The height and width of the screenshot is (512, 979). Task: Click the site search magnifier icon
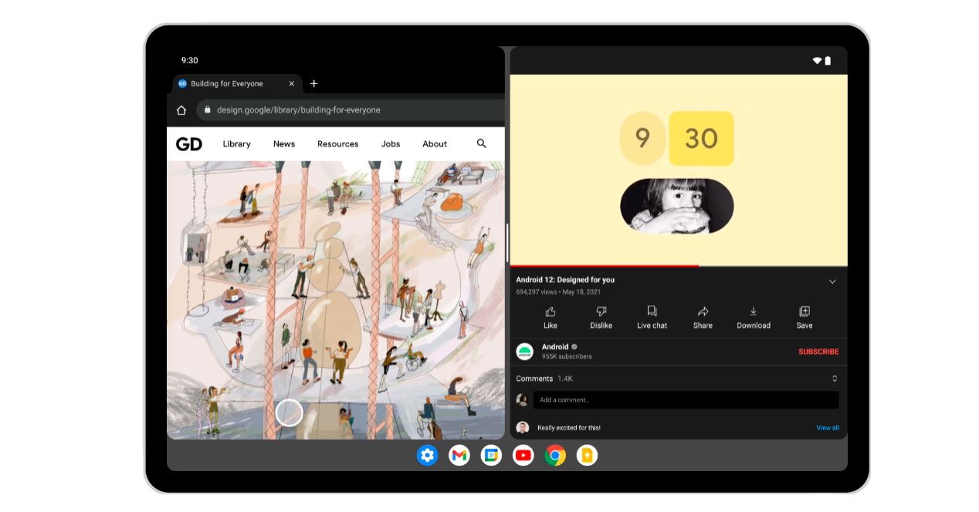tap(482, 143)
